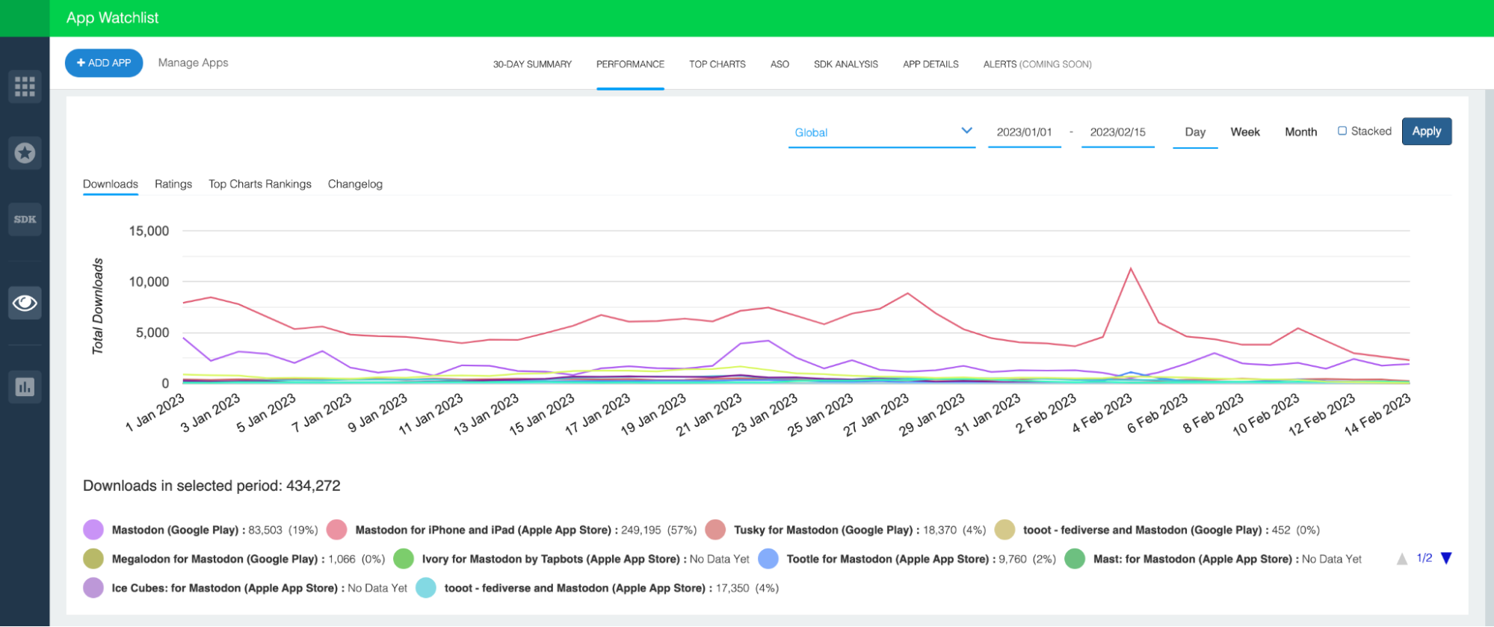This screenshot has height=627, width=1494.
Task: Open the apps grid sidebar icon
Action: pos(25,87)
